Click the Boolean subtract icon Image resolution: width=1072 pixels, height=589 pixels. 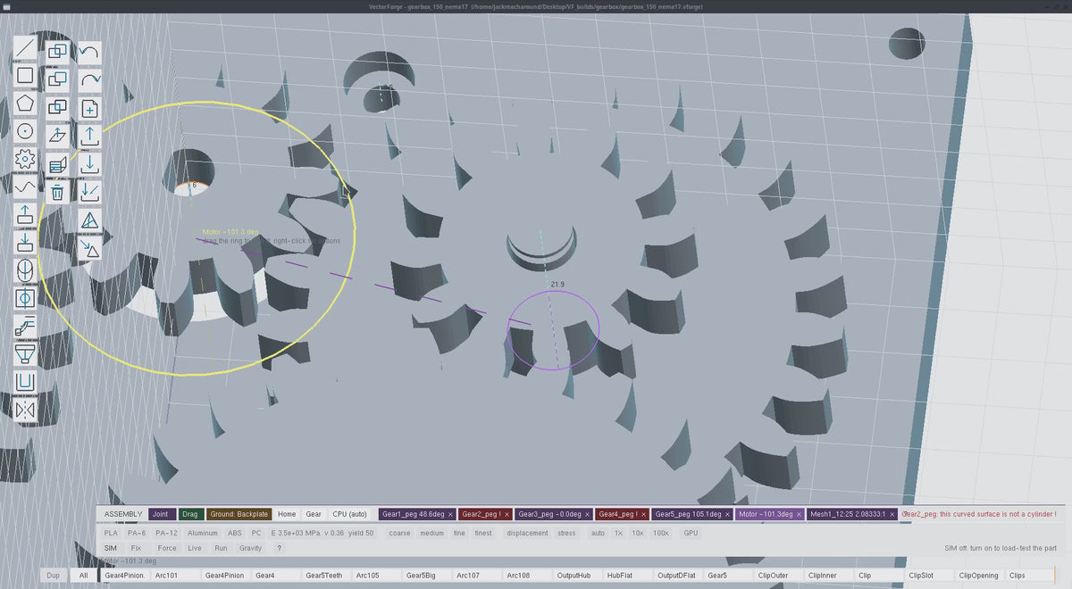click(57, 80)
